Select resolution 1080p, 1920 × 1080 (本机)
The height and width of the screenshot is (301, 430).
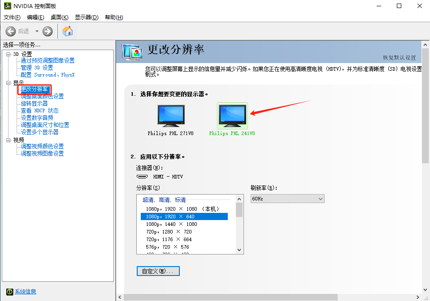[184, 209]
